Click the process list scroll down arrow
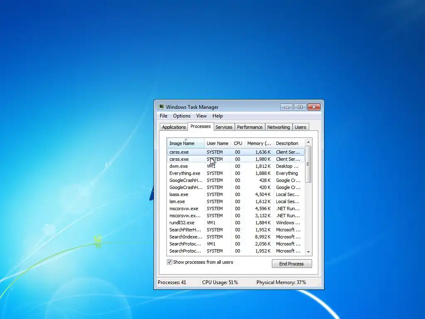Image resolution: width=425 pixels, height=319 pixels. [x=308, y=252]
